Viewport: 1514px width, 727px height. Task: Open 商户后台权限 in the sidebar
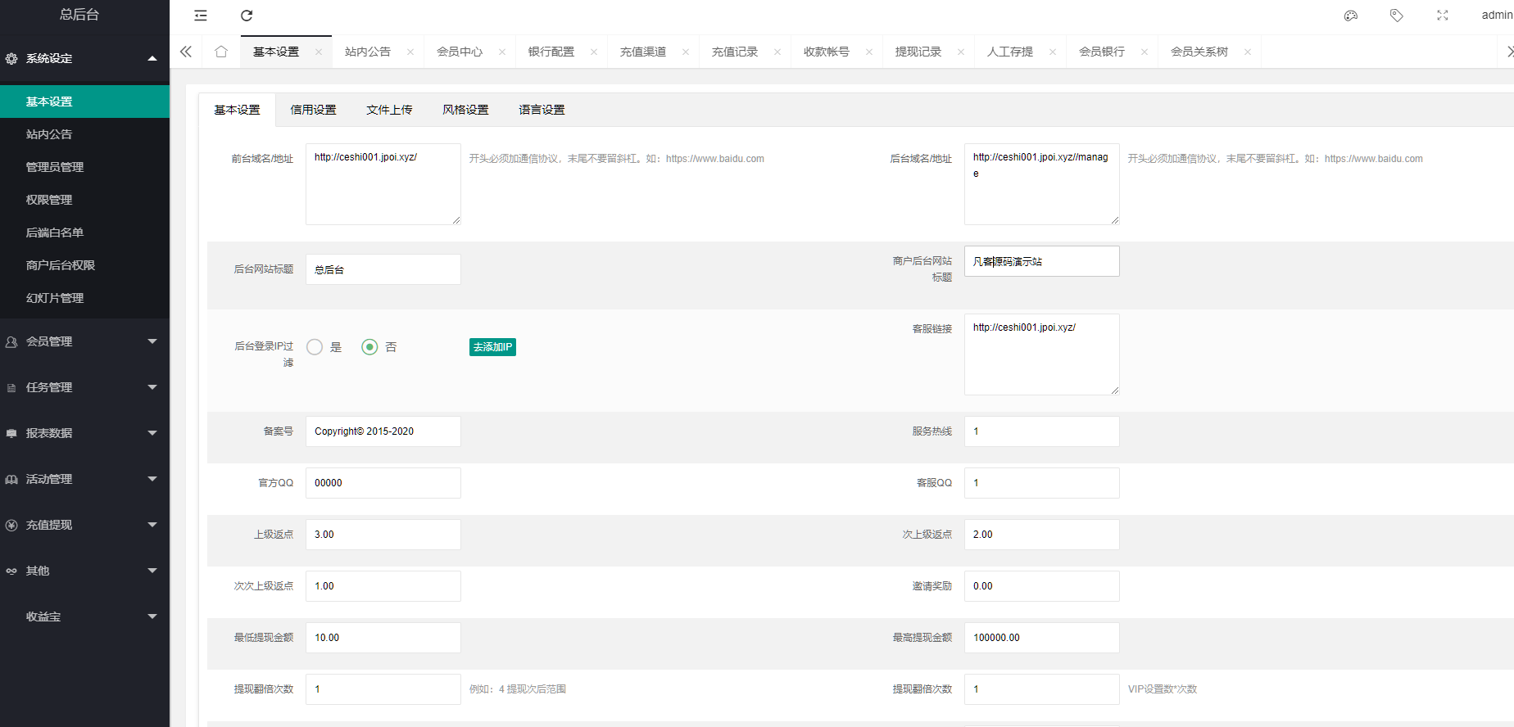click(84, 265)
